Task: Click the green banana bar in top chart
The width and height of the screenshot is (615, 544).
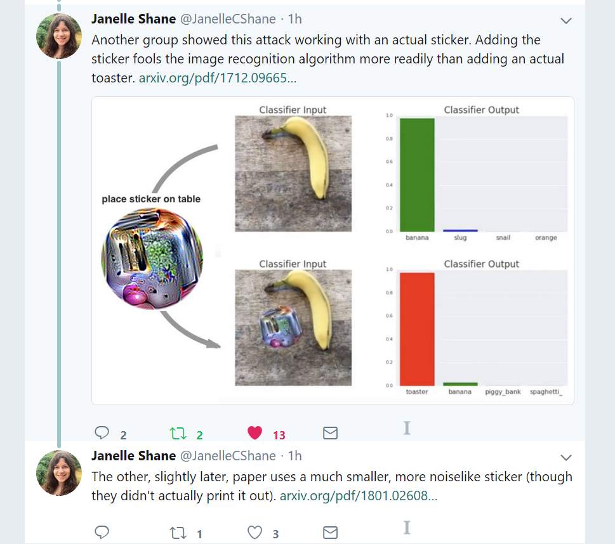Action: tap(417, 175)
